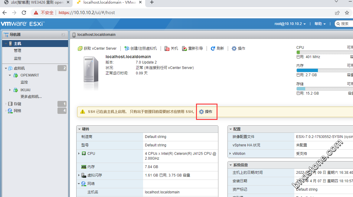353x197 pixels.
Task: Switch to the WE3426 browser tab
Action: 37,3
